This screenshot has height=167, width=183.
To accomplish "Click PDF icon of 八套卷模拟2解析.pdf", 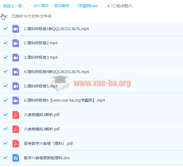I will [x=16, y=129].
